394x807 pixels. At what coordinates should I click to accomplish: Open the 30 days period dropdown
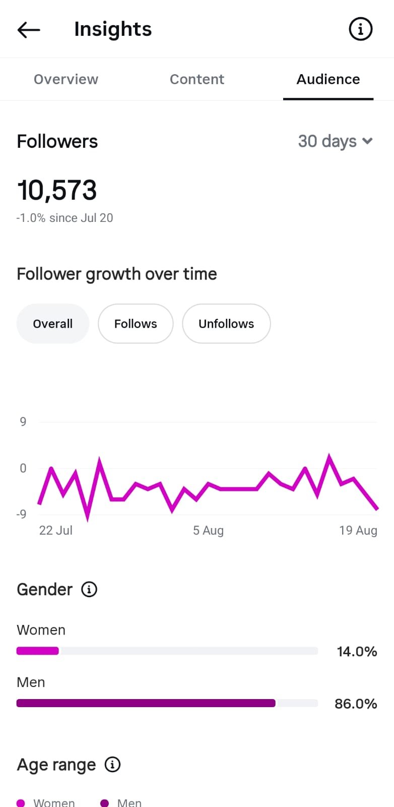(336, 141)
